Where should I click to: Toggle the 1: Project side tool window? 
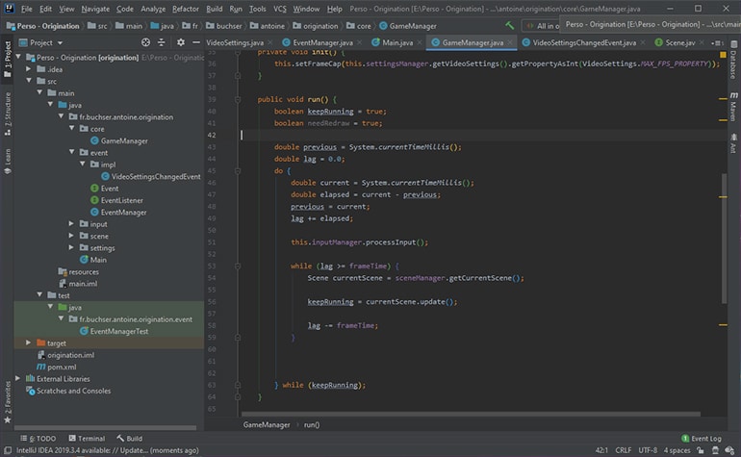click(x=7, y=60)
